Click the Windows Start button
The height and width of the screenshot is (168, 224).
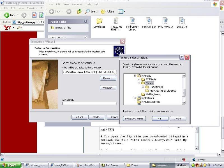point(10,165)
